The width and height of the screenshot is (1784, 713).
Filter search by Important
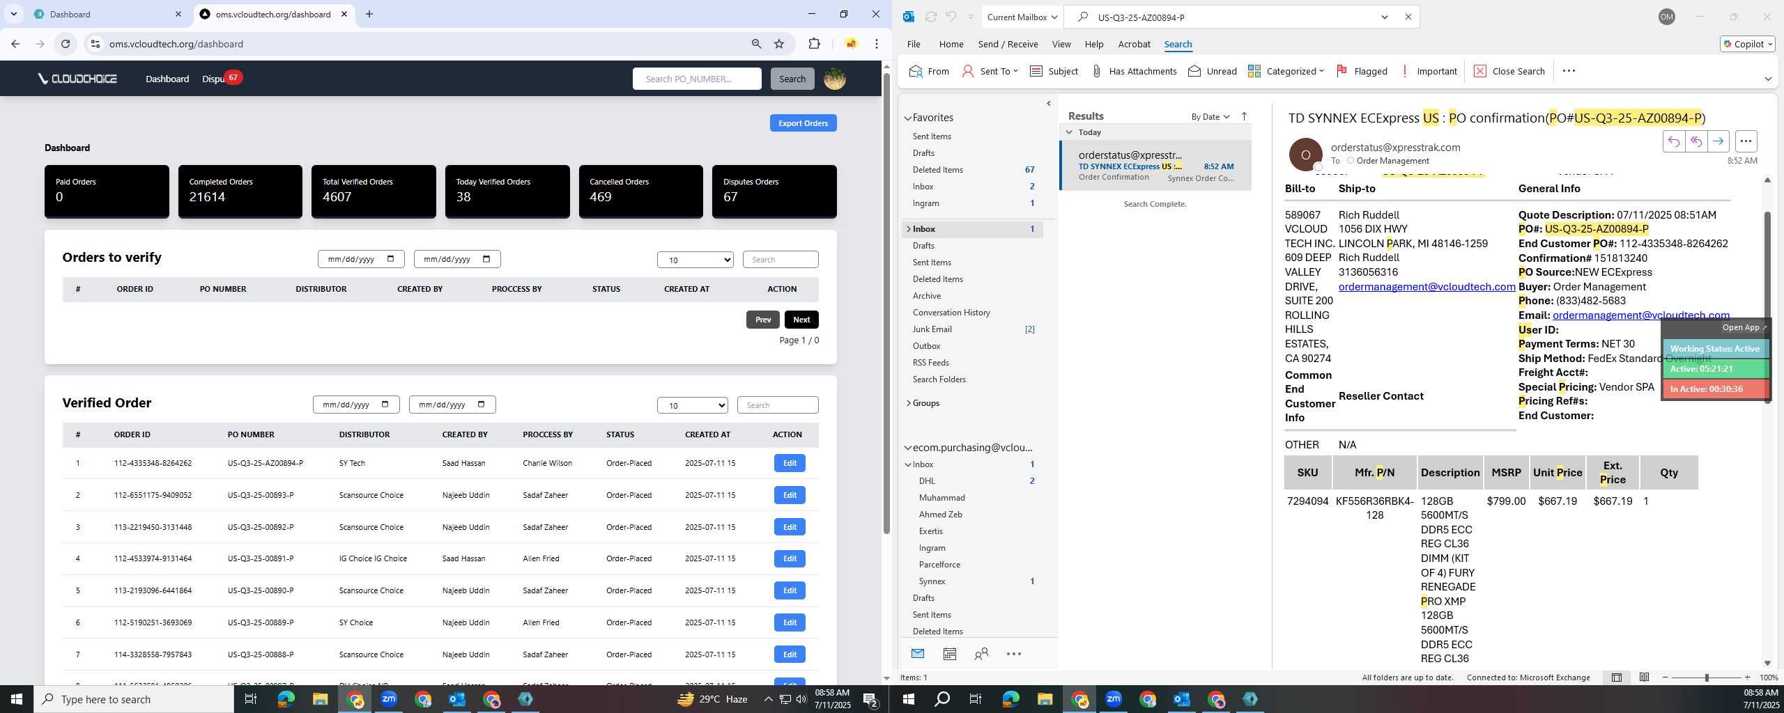click(x=1429, y=71)
